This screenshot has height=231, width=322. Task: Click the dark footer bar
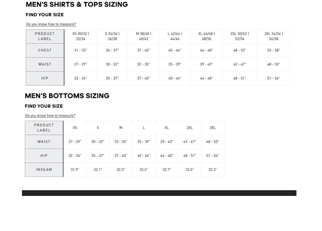[159, 193]
